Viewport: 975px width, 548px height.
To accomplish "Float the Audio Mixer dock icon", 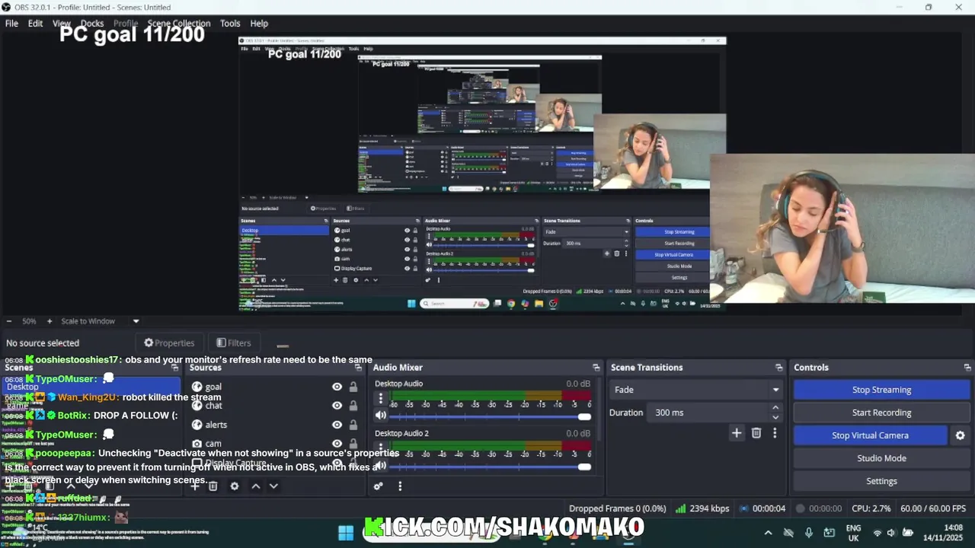I will (596, 368).
